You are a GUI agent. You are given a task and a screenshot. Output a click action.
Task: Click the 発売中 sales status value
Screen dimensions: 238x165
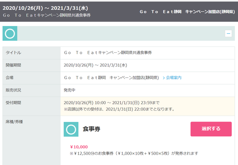[70, 90]
